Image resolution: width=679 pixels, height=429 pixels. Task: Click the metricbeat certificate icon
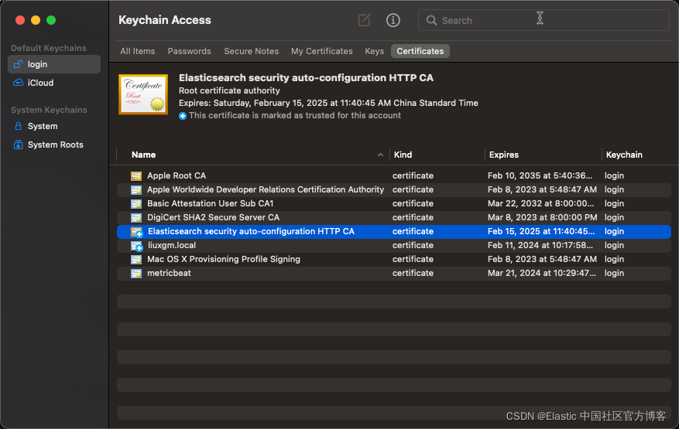(x=136, y=273)
